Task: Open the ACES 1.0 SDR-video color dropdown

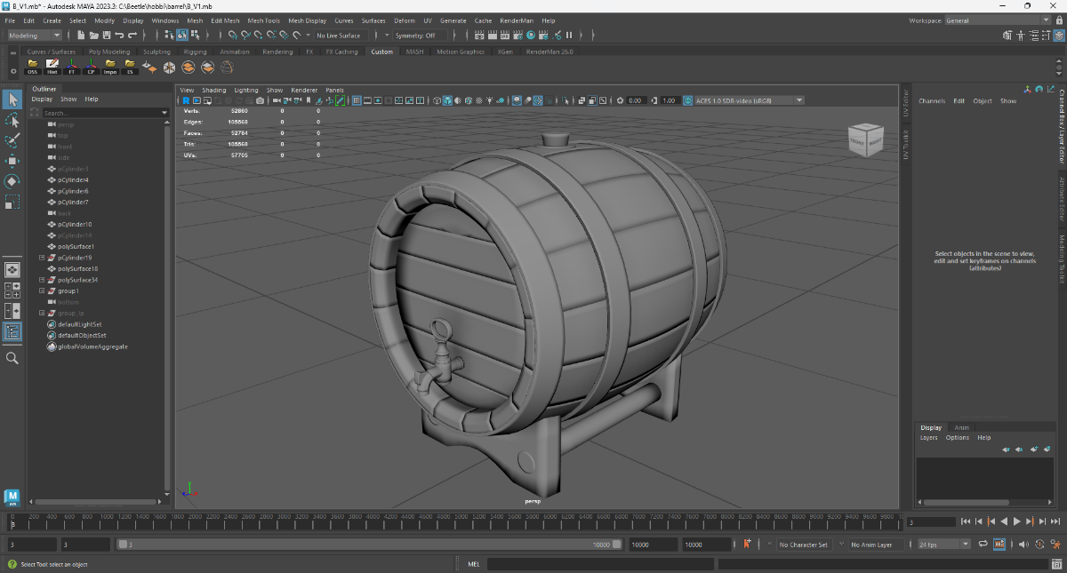Action: pyautogui.click(x=750, y=100)
